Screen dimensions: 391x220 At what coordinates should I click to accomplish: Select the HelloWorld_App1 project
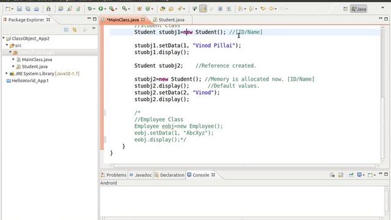[x=30, y=81]
